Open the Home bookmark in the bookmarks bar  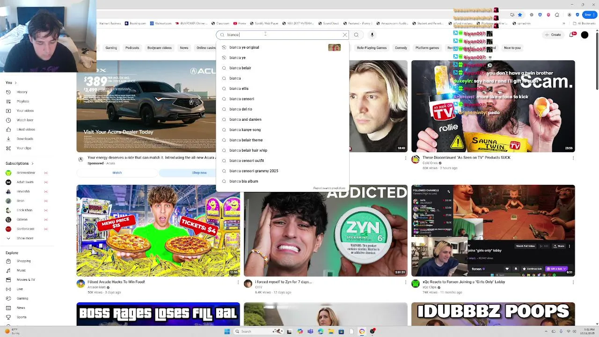click(x=239, y=23)
